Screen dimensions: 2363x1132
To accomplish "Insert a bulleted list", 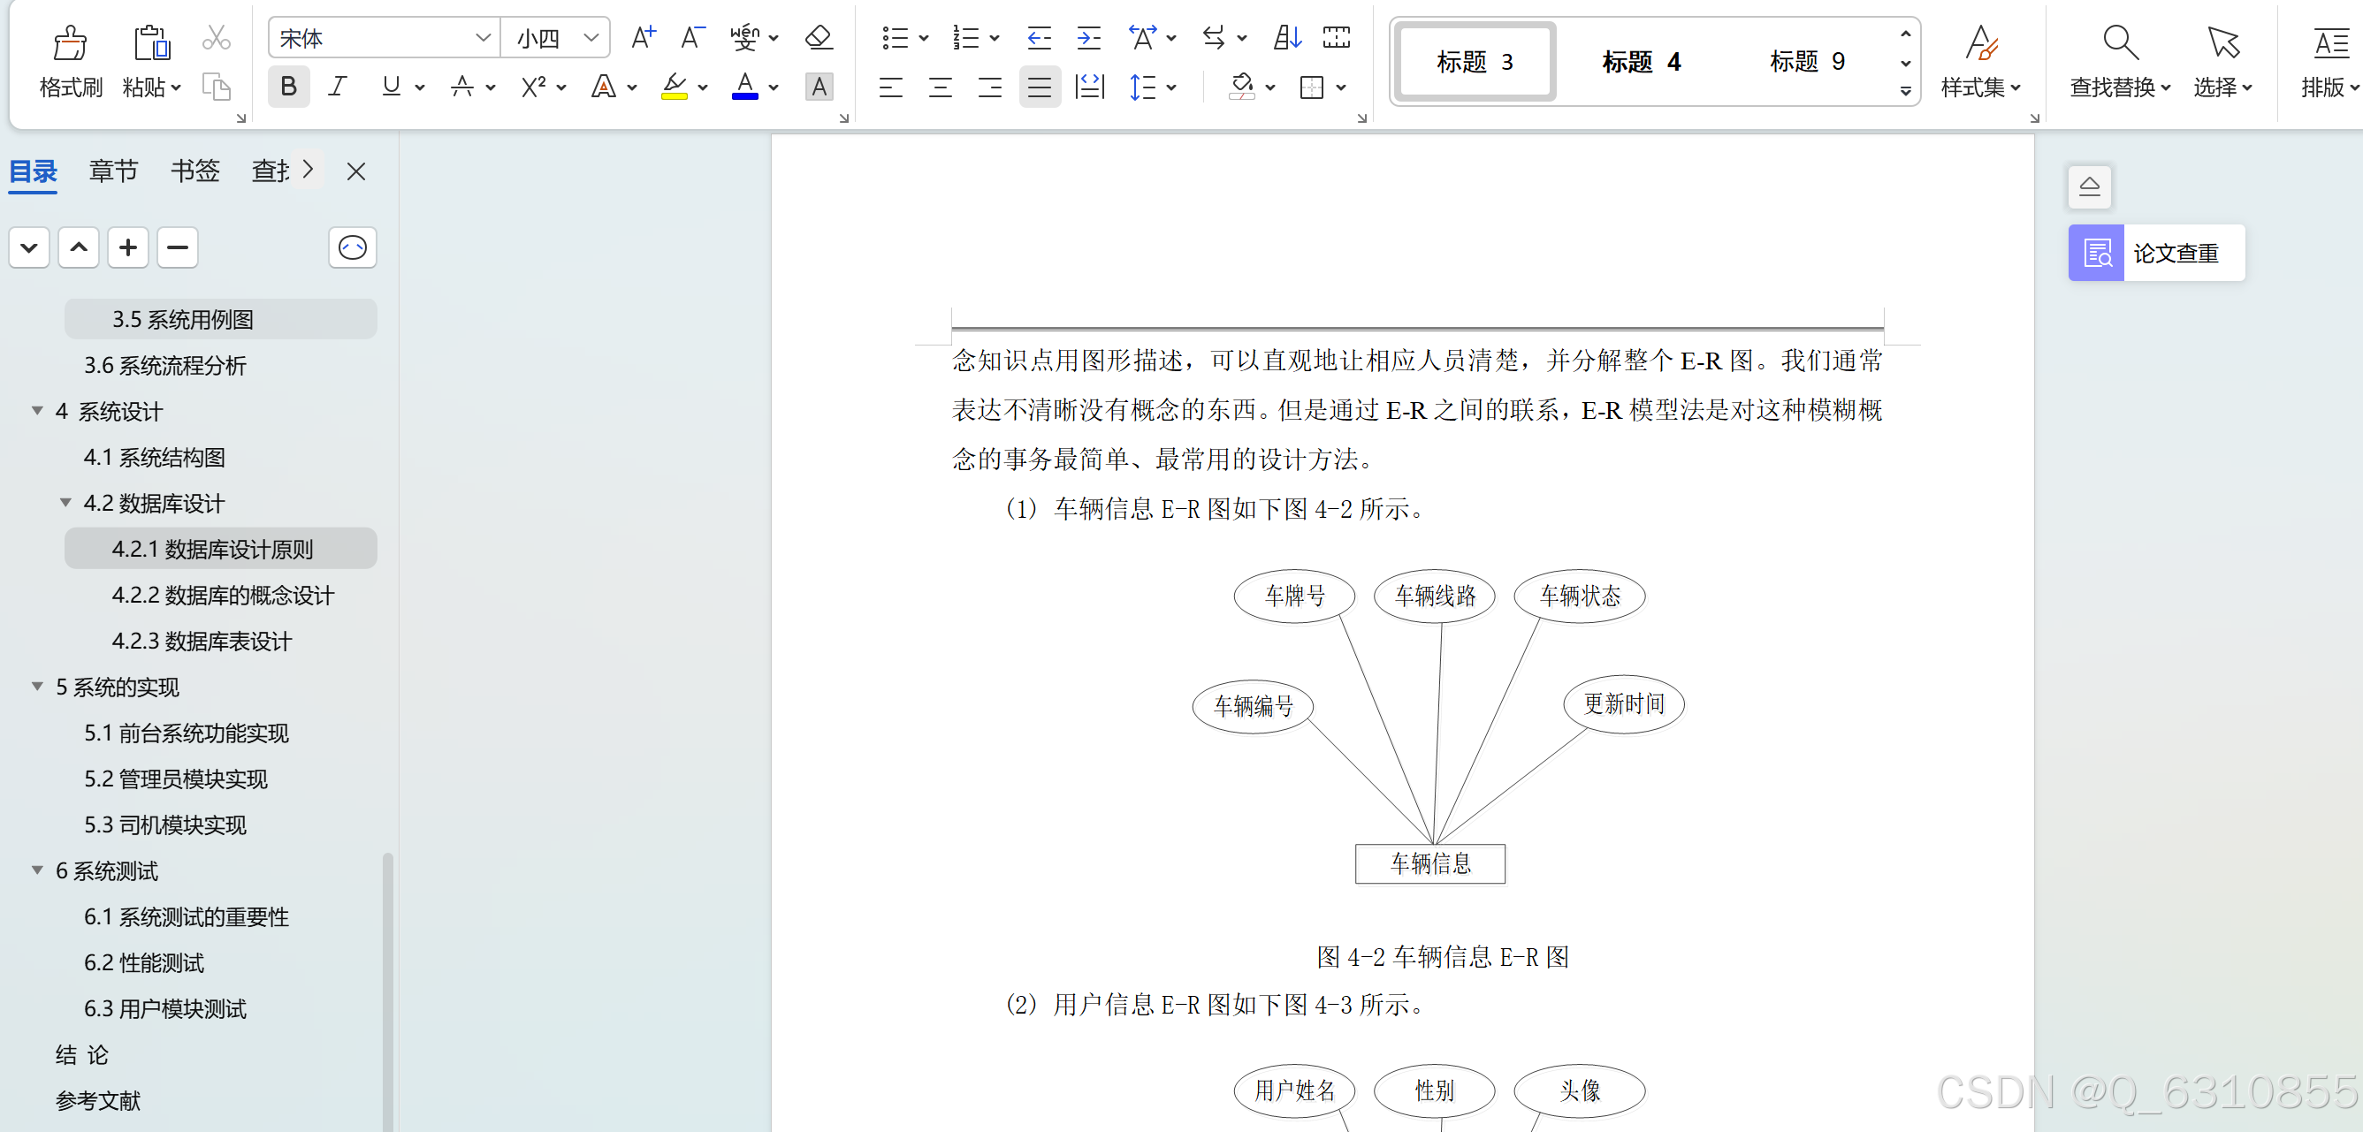I will tap(895, 38).
